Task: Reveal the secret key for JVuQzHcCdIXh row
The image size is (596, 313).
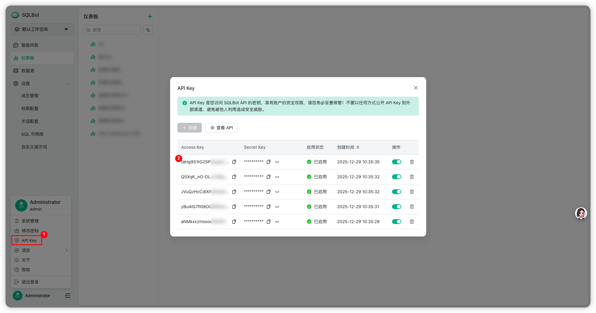Action: (x=277, y=192)
